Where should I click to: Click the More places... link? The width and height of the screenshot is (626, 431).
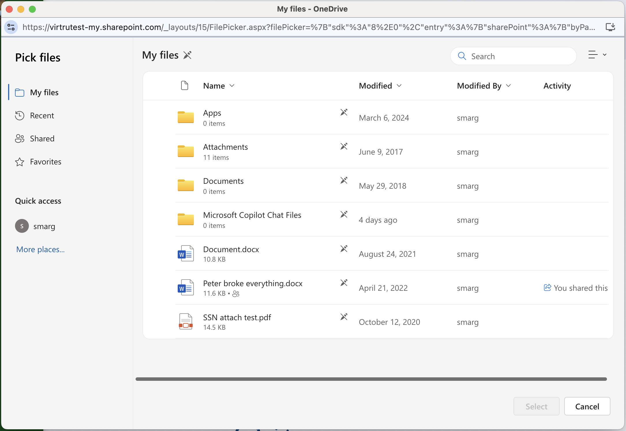pos(40,249)
